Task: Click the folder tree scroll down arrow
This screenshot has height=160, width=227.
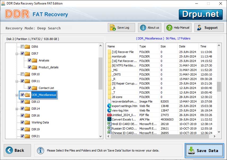Action: [x=100, y=136]
